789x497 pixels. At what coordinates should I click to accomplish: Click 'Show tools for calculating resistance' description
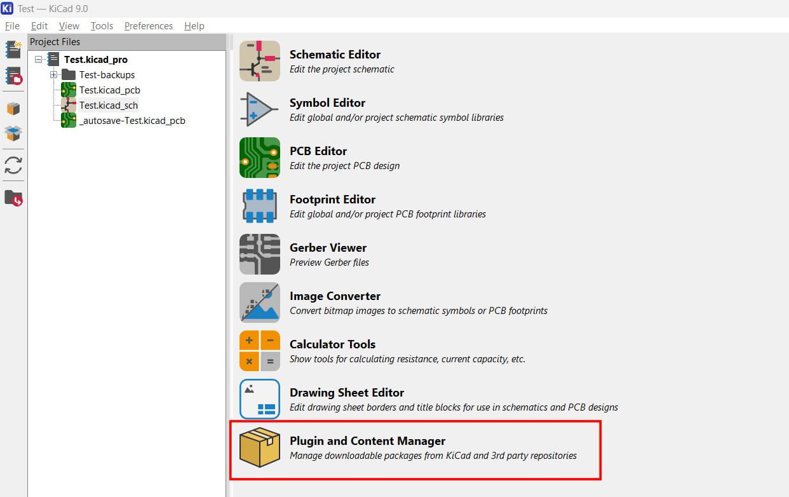[x=407, y=359]
